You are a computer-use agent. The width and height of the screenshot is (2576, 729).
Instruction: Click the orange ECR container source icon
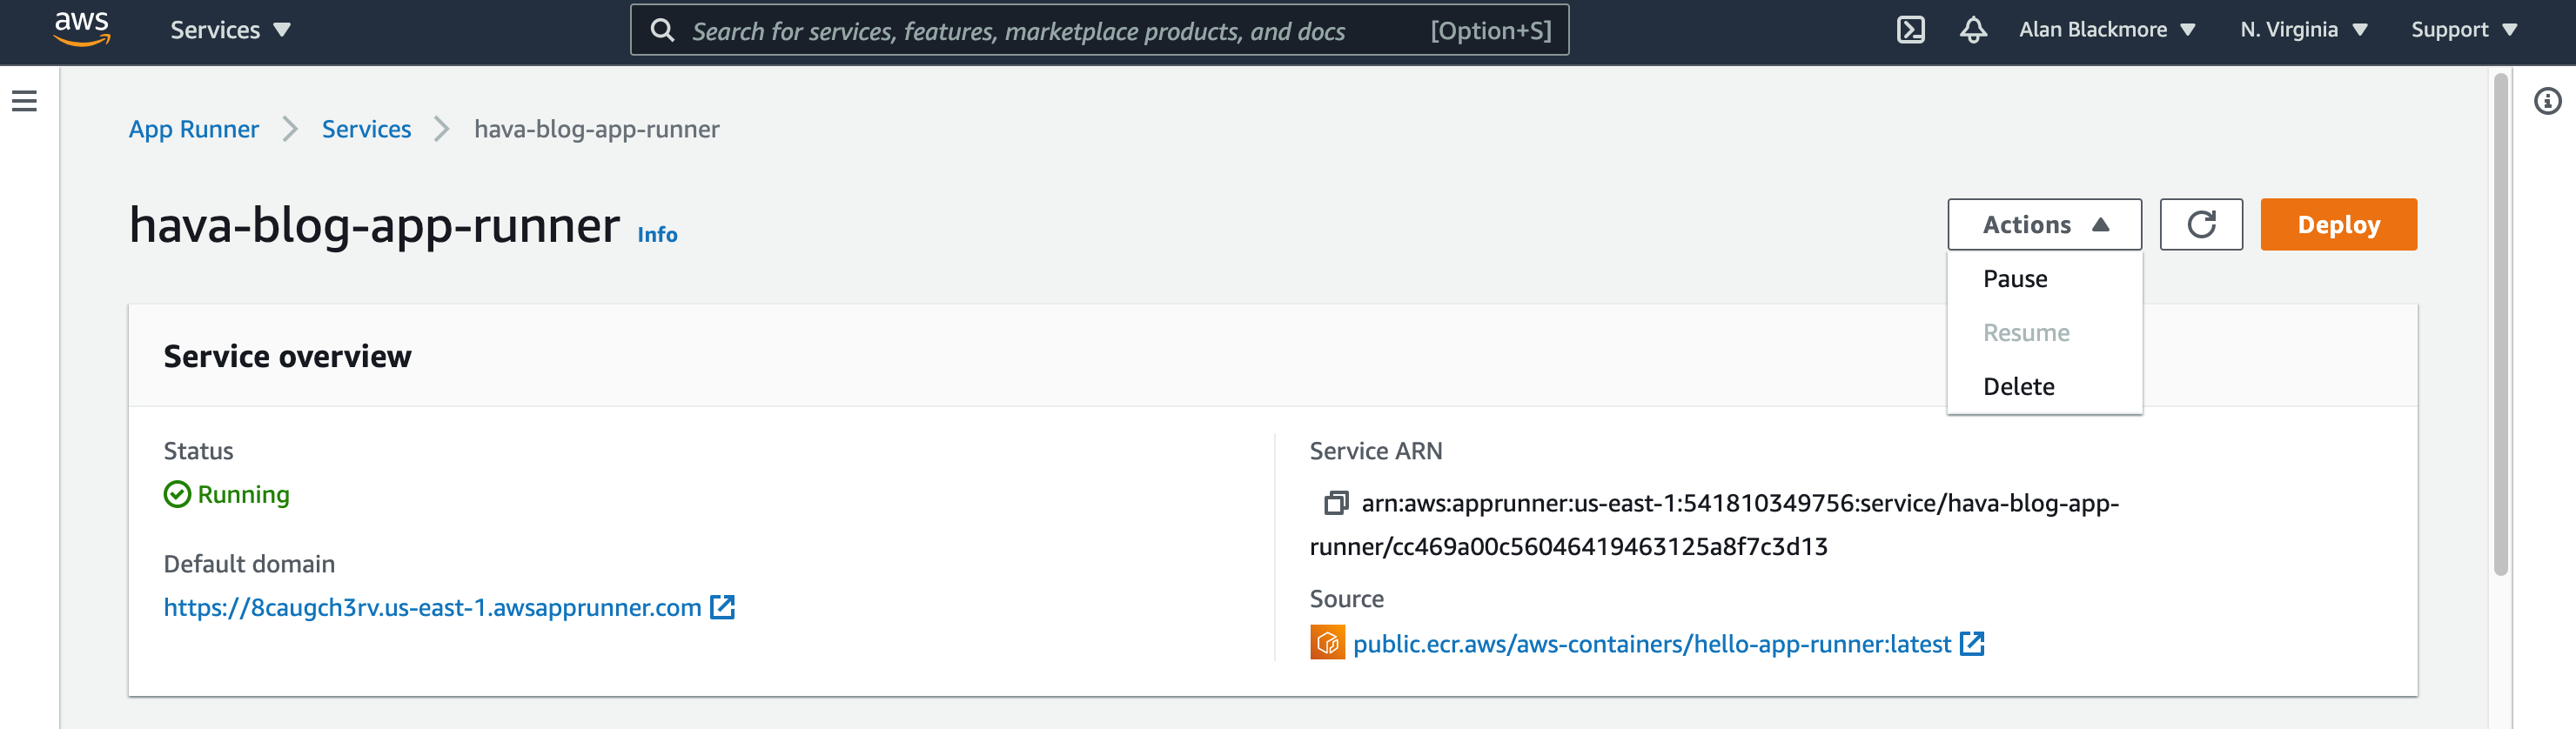(x=1327, y=643)
